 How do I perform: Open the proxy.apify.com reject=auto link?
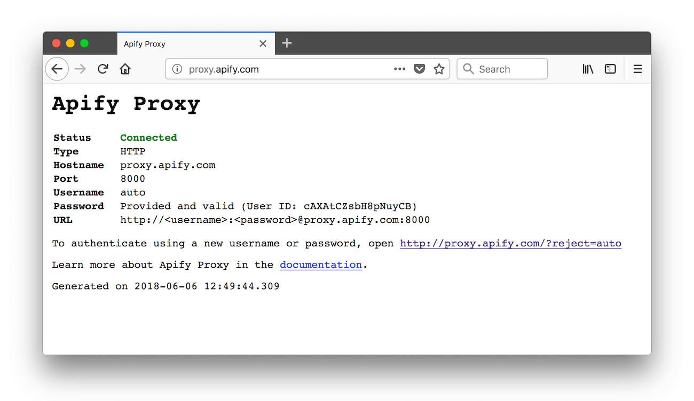click(510, 243)
